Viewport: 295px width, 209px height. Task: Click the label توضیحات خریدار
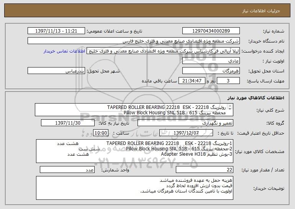point(269,188)
